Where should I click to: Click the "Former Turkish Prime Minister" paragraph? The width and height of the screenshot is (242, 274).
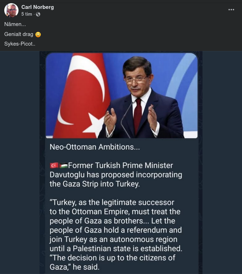tap(116, 175)
